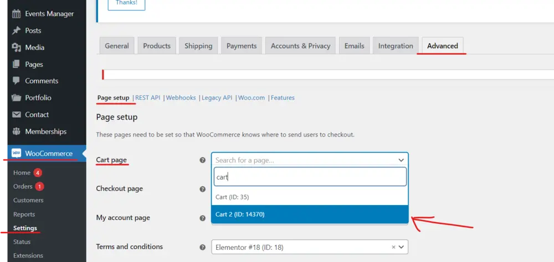Click the Comments bubble icon
The image size is (554, 262).
coord(16,81)
